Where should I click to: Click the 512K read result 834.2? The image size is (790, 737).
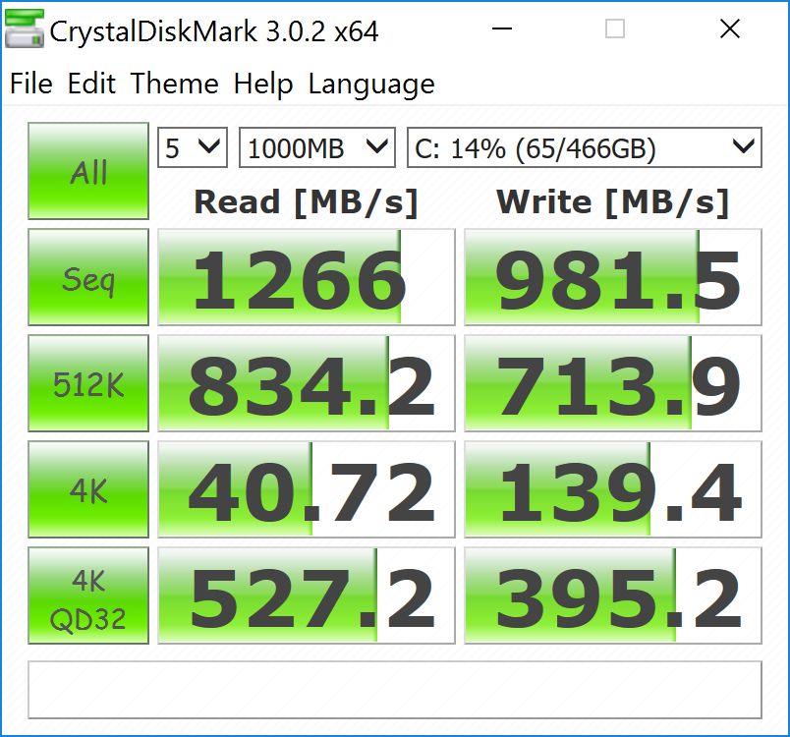307,383
